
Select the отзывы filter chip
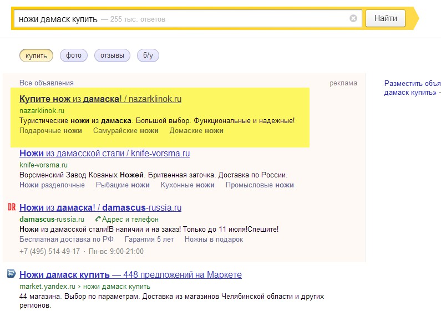pos(112,55)
